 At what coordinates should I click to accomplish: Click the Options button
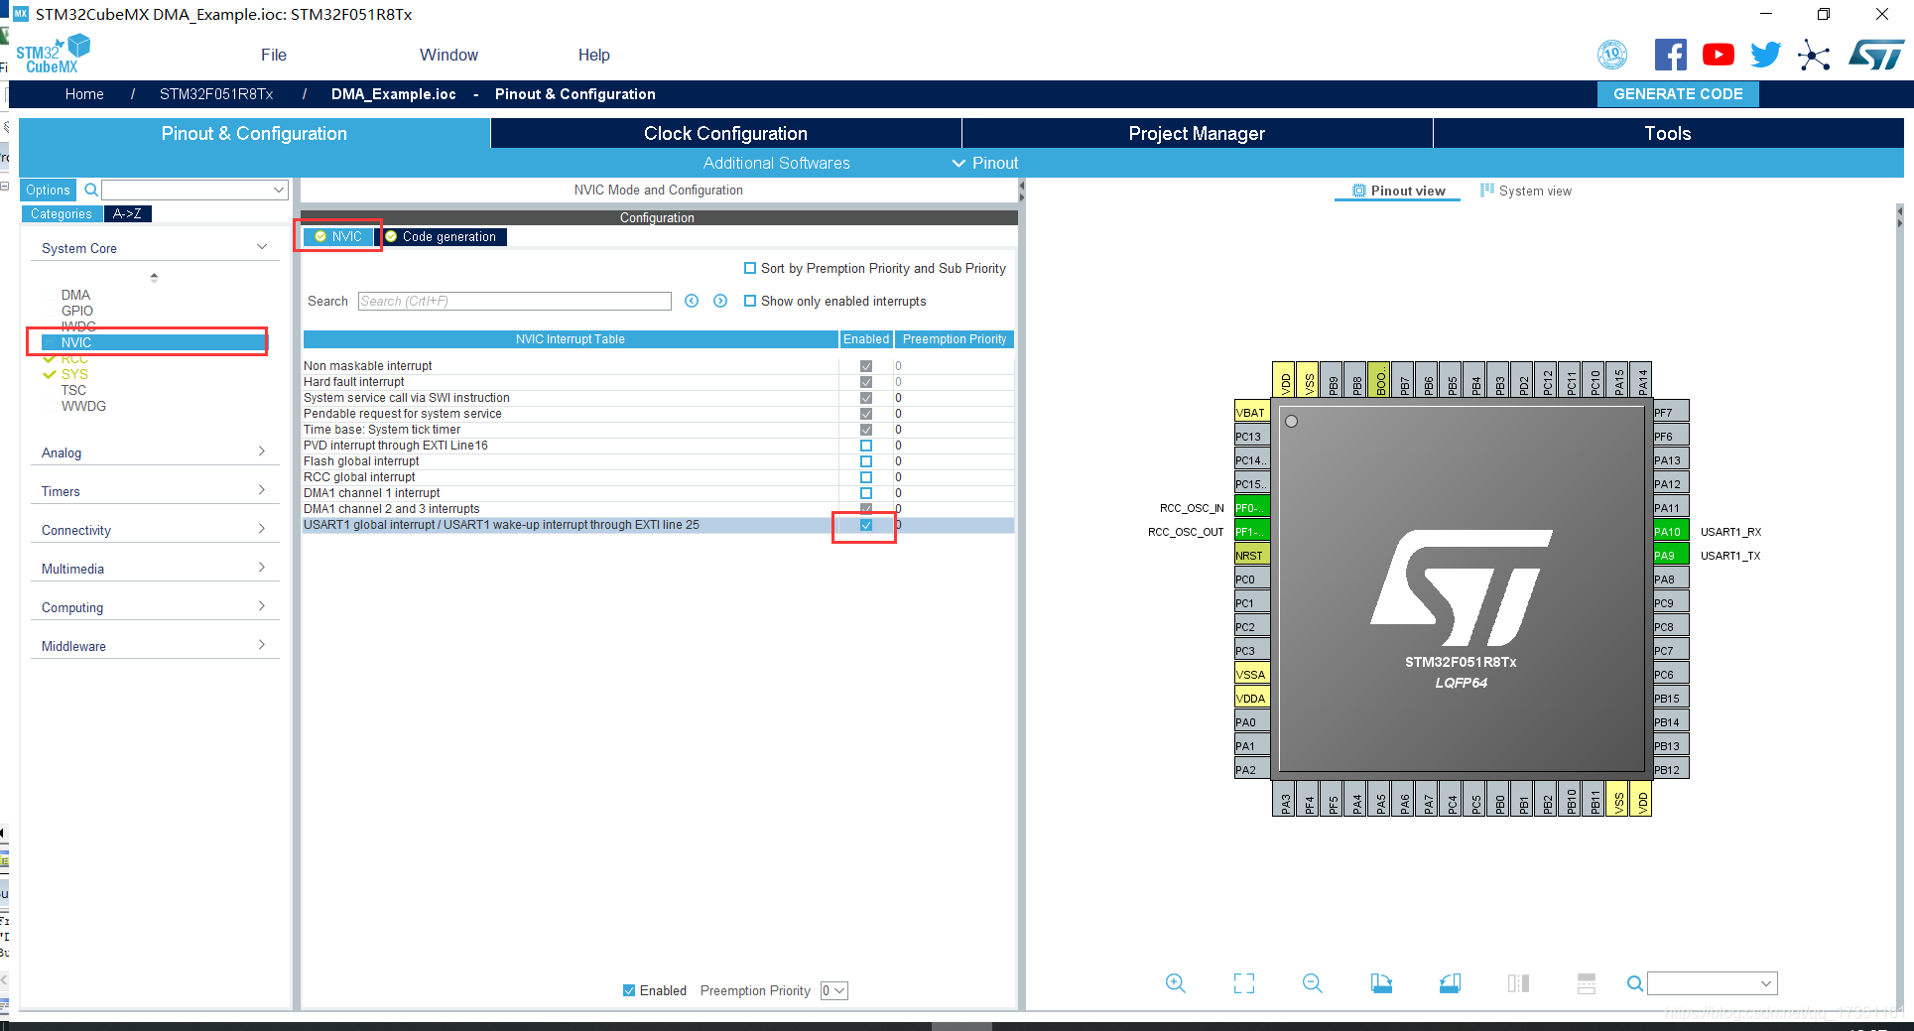tap(48, 190)
